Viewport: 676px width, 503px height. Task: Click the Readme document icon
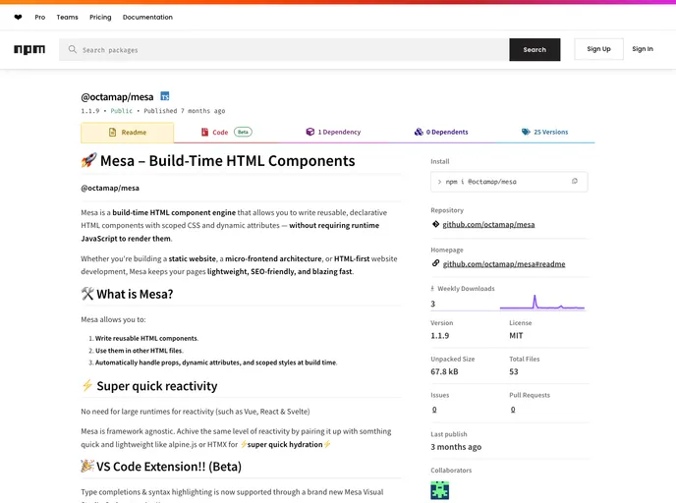point(113,133)
